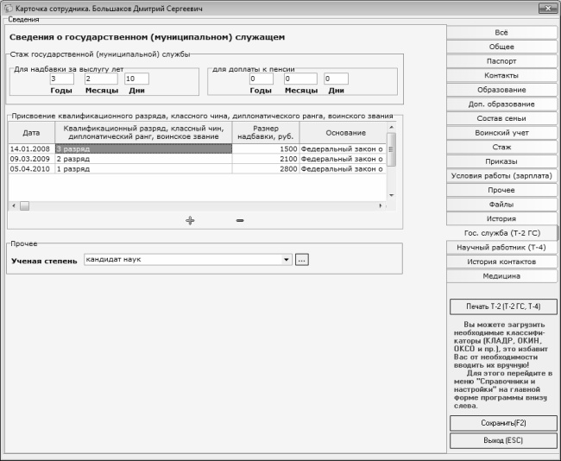Click the Выход (ESC) button
The image size is (561, 461).
(502, 440)
